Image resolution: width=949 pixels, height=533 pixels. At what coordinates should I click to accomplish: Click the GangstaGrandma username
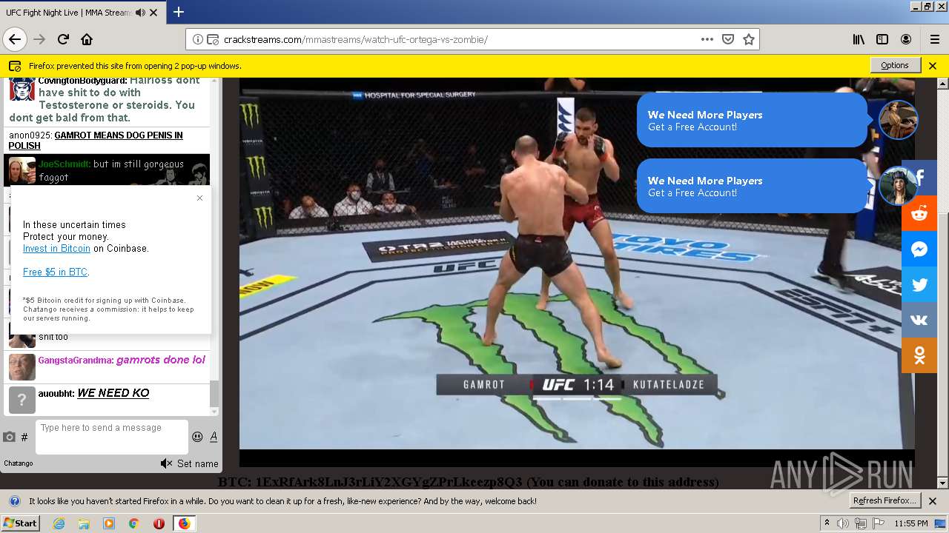(75, 360)
